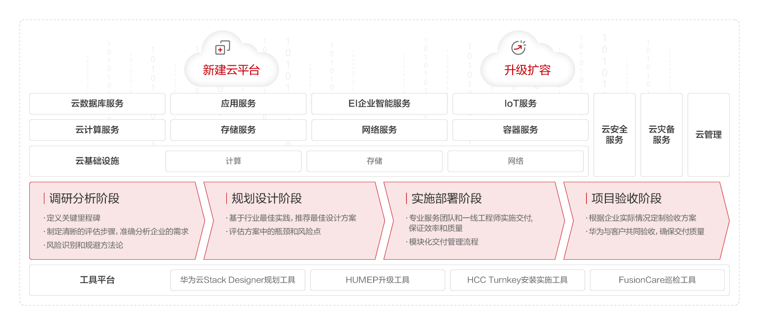This screenshot has height=325, width=759.
Task: Open the 云灾备服务 column
Action: point(661,134)
